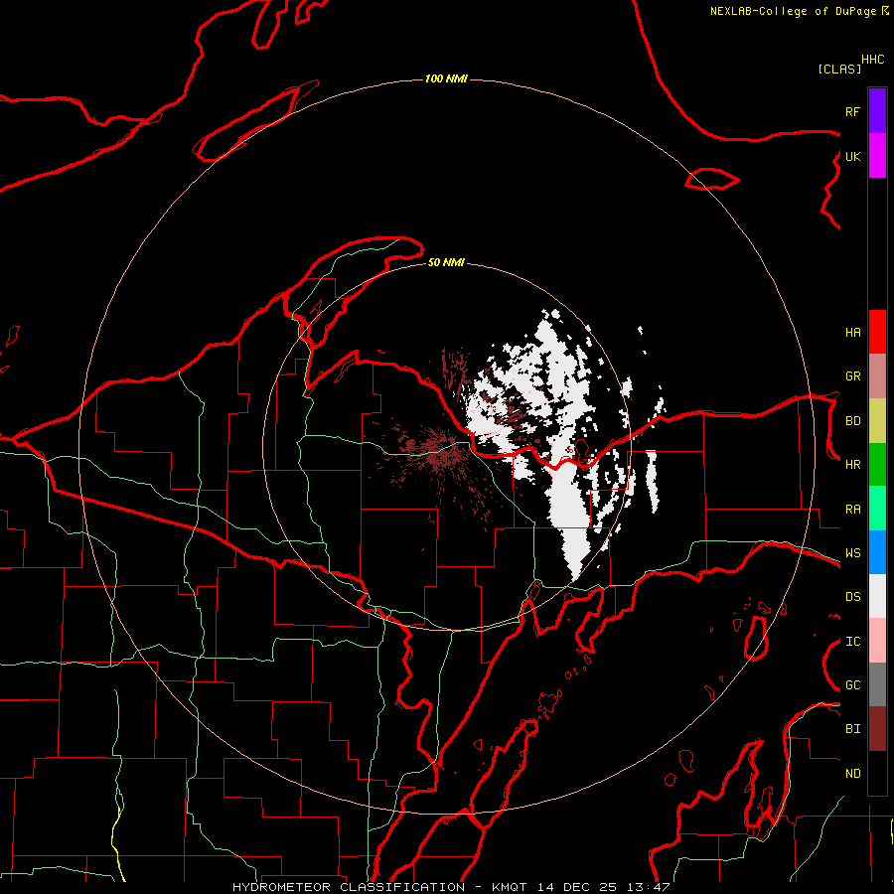Click the ND black legend swatch

tap(877, 773)
